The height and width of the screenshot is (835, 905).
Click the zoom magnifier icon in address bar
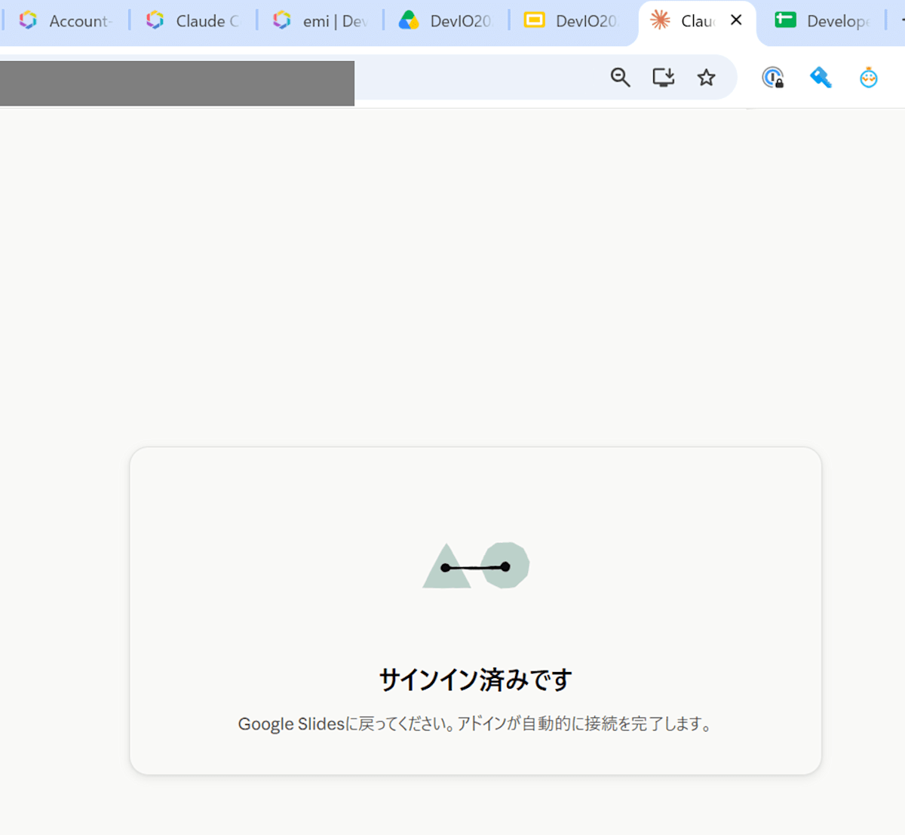coord(620,77)
